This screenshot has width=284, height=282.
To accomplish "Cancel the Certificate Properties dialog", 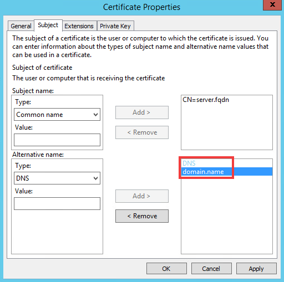I will coord(211,269).
